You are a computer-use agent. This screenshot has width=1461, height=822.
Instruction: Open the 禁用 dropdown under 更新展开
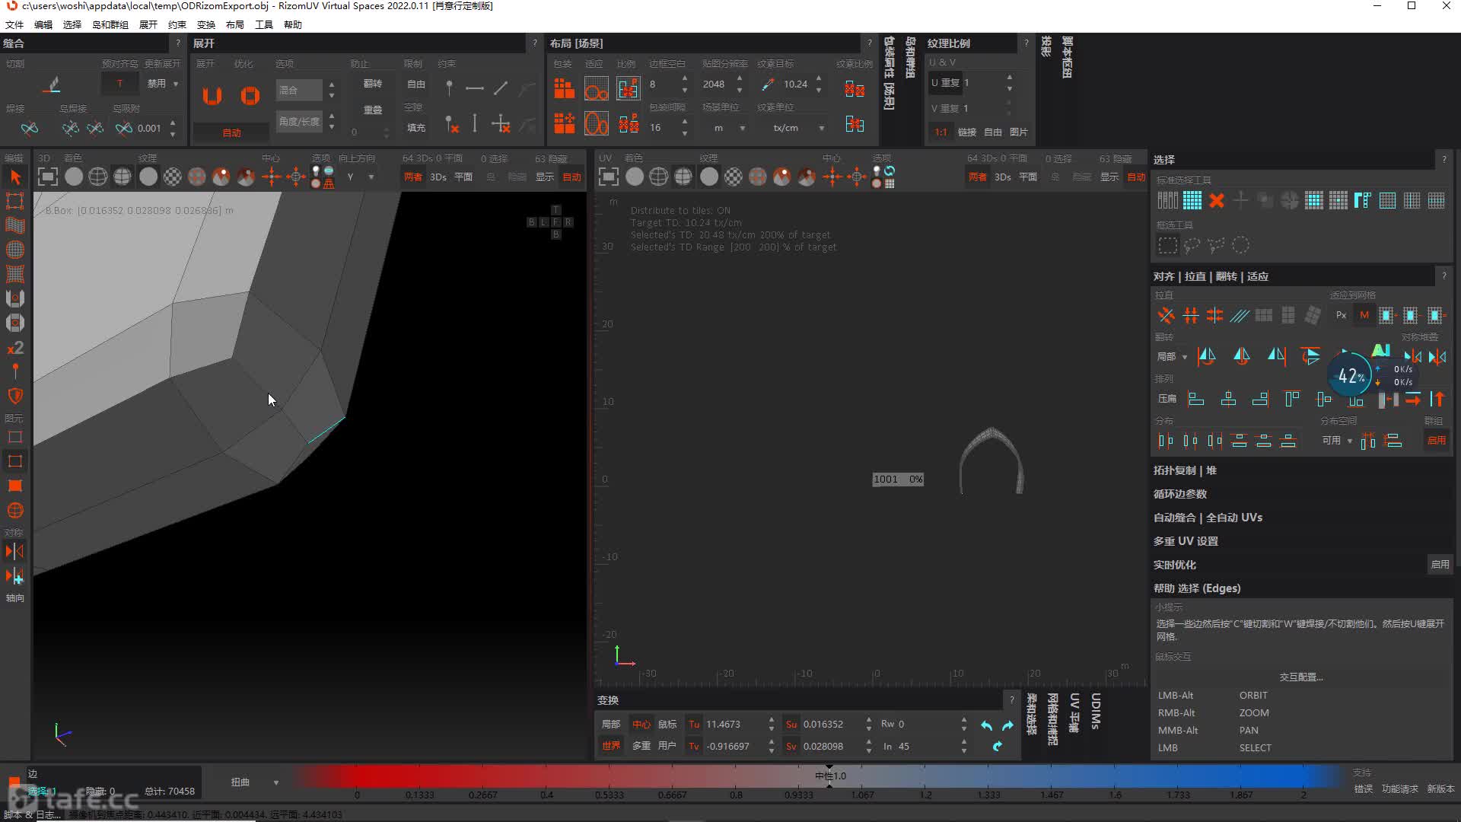click(x=162, y=84)
